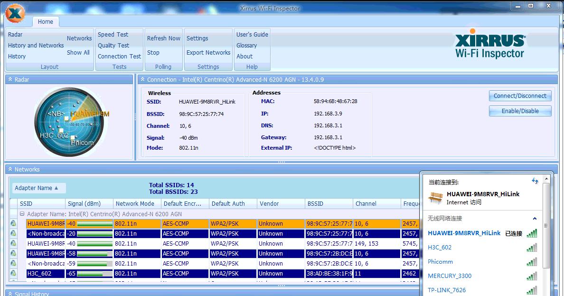Sort by Default Auth column header
This screenshot has height=296, width=564.
pyautogui.click(x=233, y=203)
